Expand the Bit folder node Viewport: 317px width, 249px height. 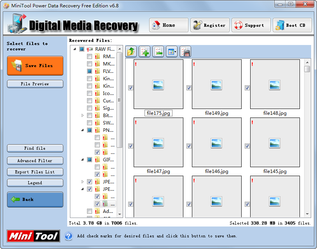82,116
